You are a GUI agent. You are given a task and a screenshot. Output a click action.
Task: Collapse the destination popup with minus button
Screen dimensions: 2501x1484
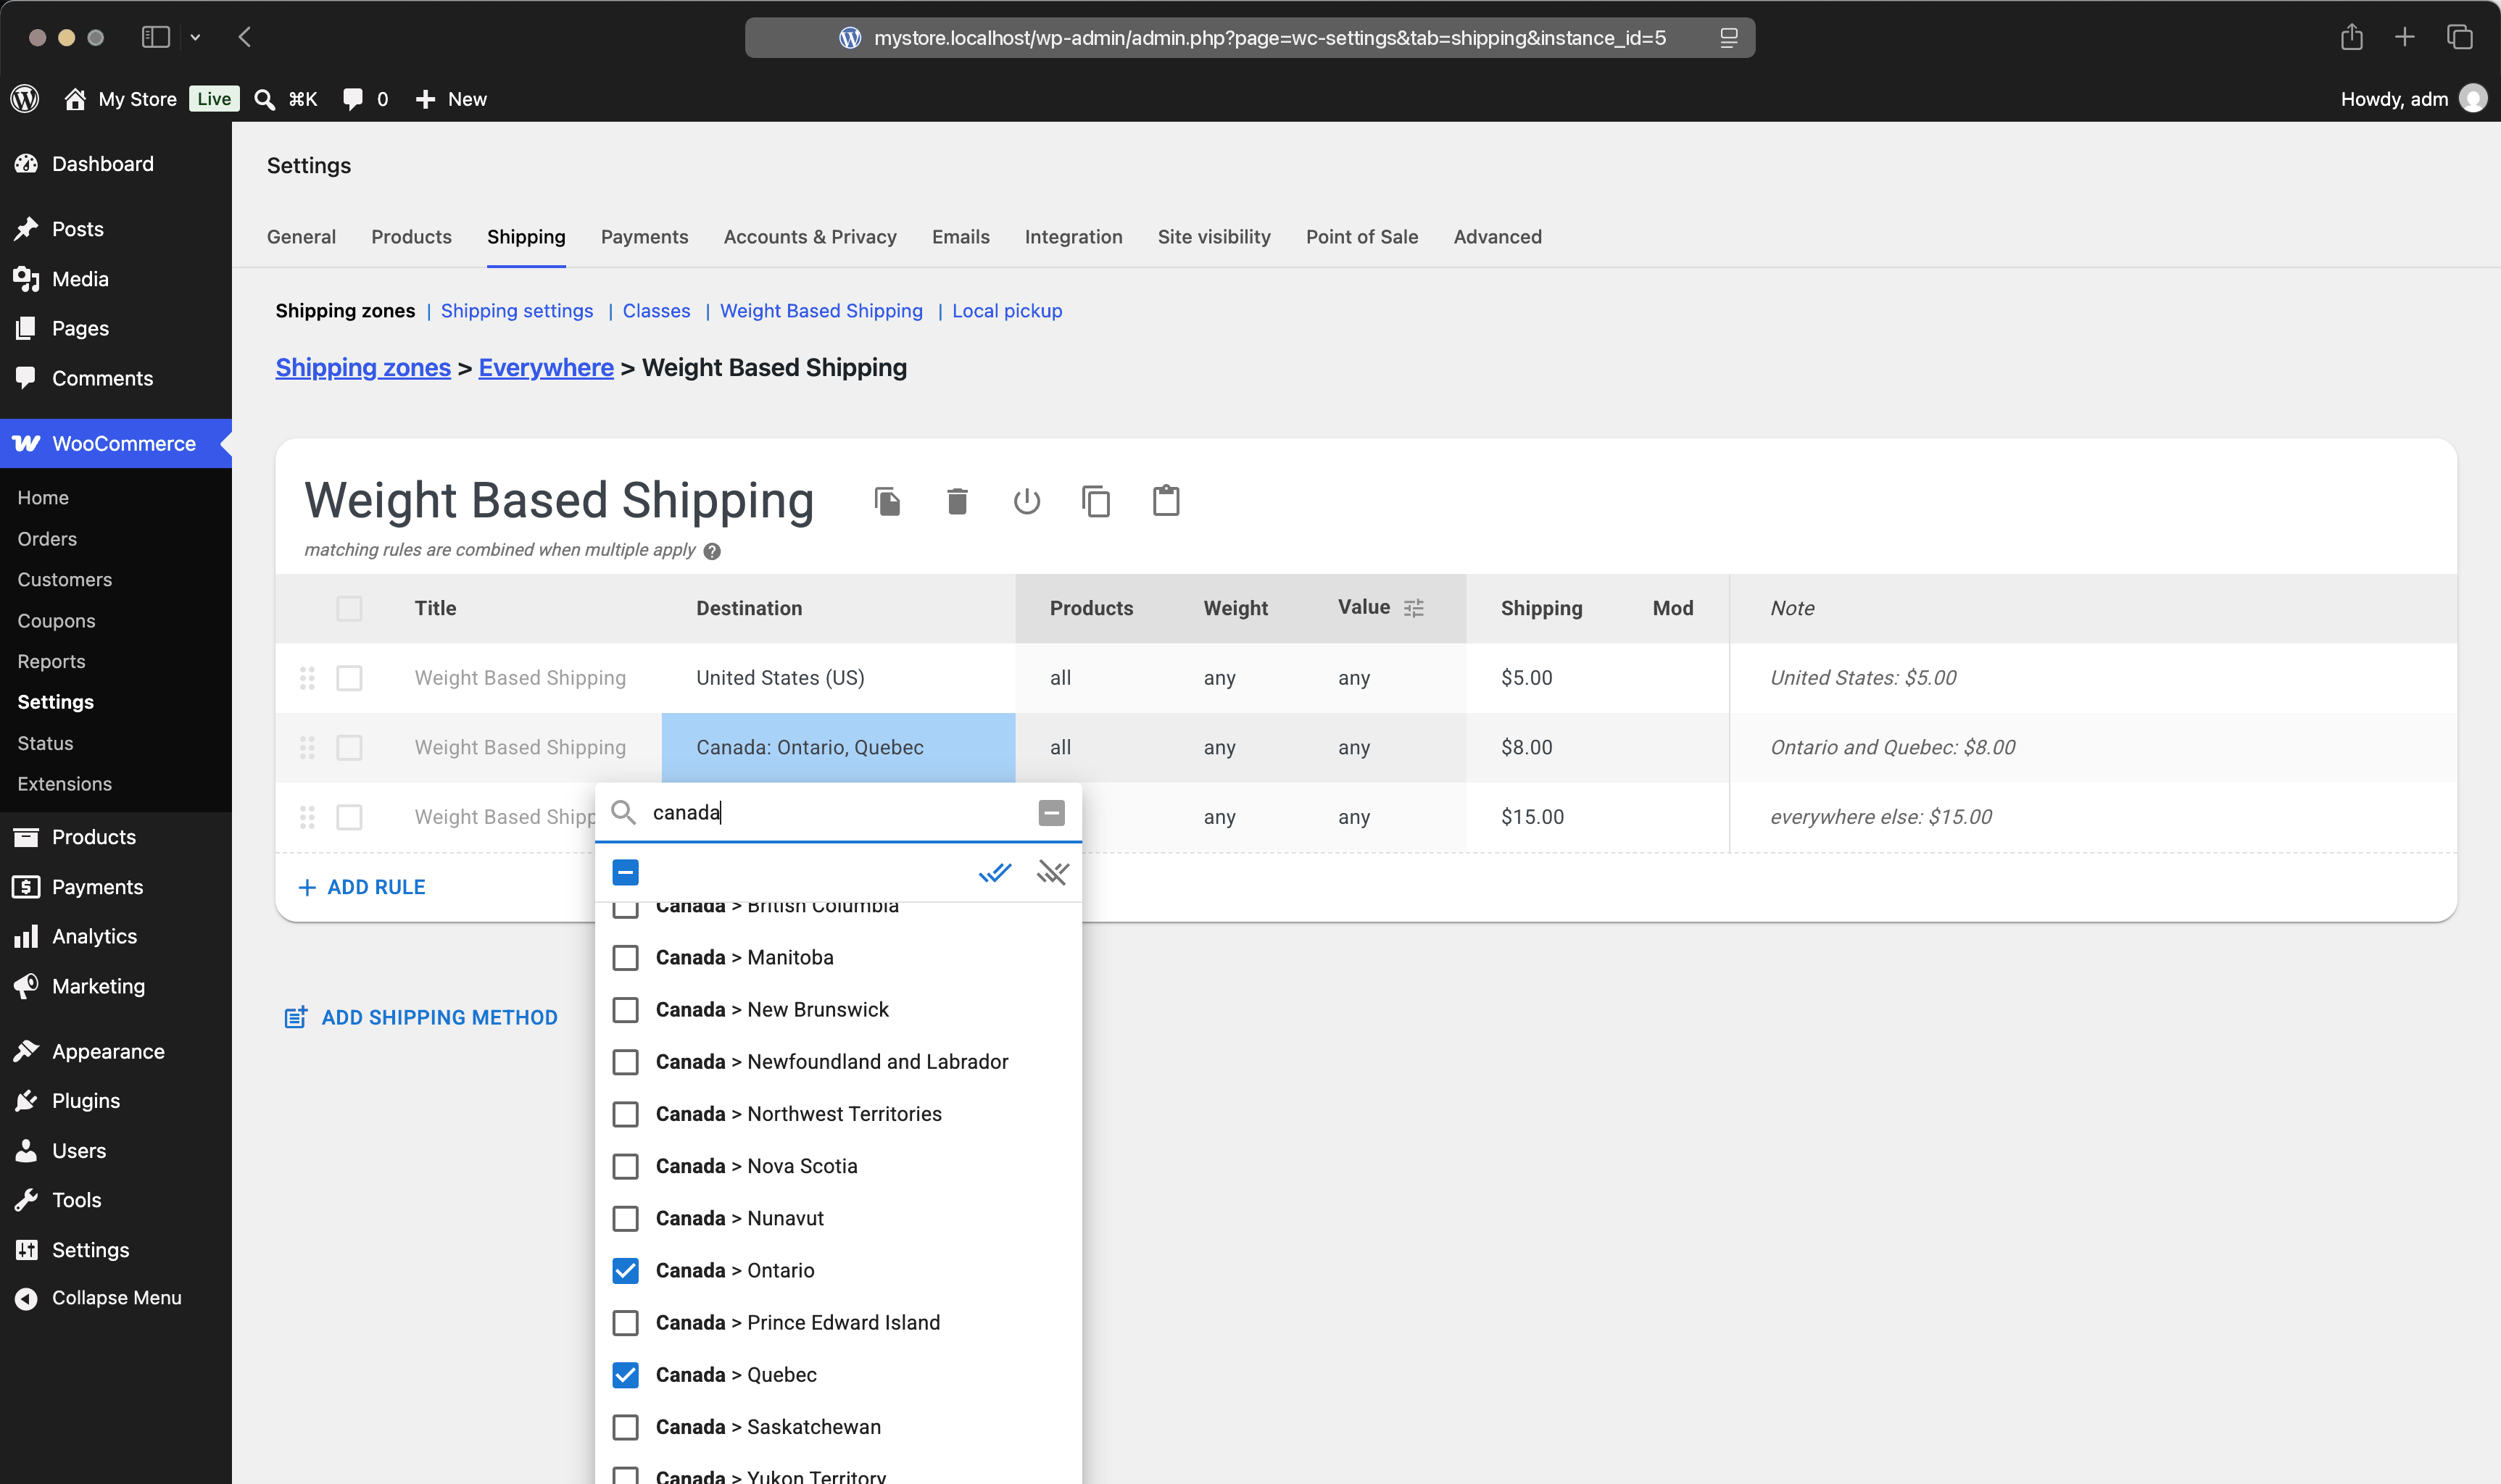tap(1051, 813)
